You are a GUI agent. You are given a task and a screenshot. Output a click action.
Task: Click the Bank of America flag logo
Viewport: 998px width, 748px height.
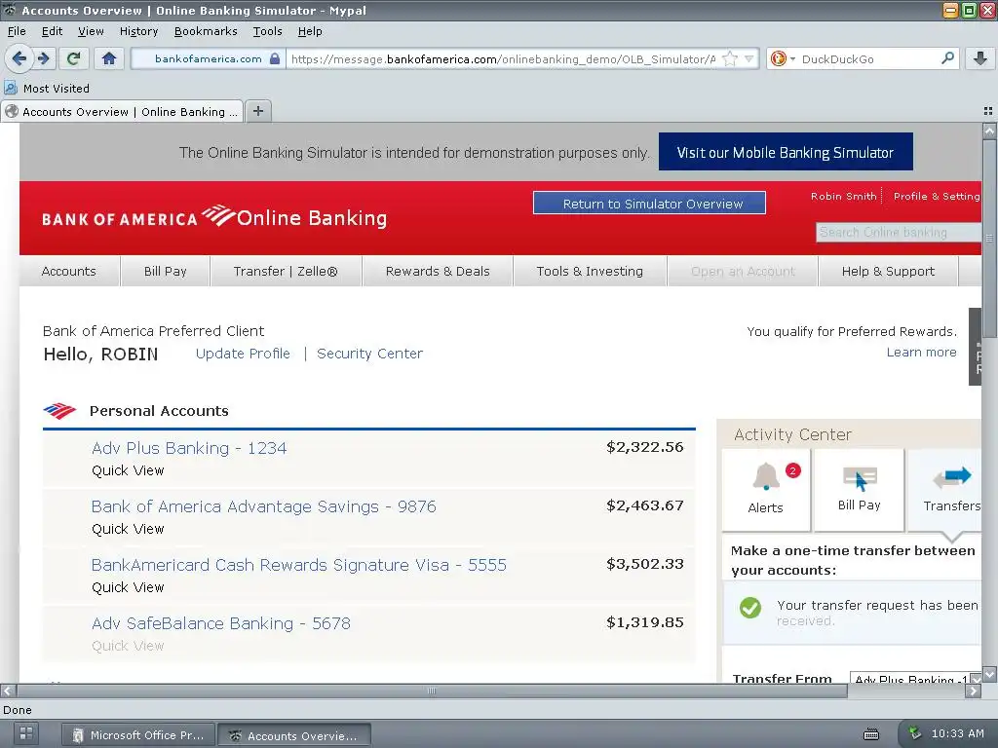pos(218,215)
